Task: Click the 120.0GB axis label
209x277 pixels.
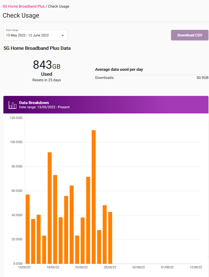Action: point(16,118)
